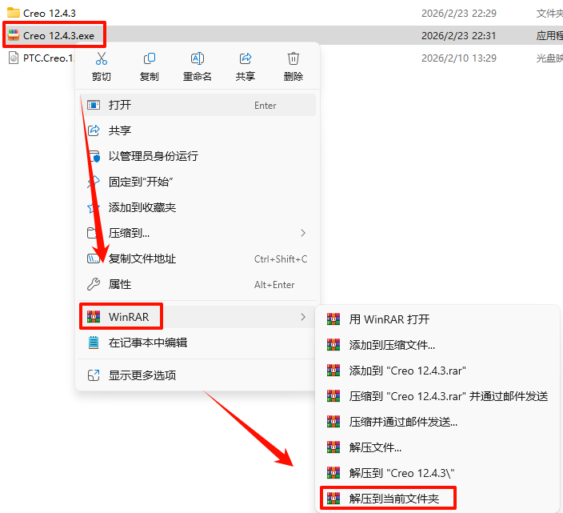Choose 解压到 "Creo 12.4.3\" submenu item
The image size is (563, 513).
coord(437,473)
